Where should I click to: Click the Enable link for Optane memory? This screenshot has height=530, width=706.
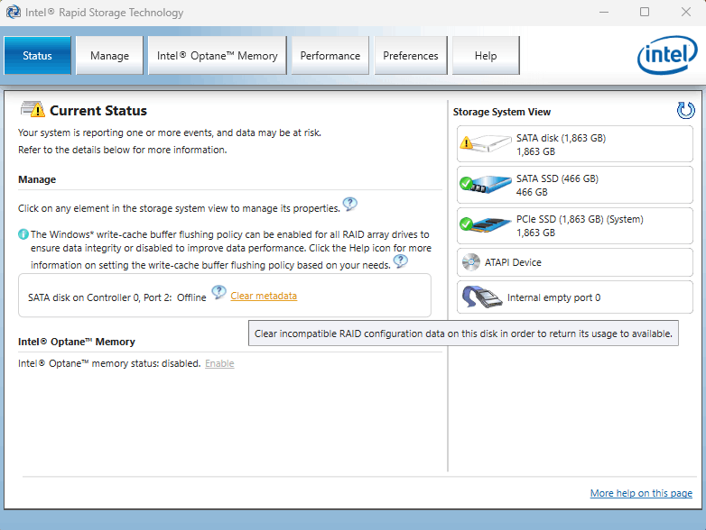click(219, 363)
